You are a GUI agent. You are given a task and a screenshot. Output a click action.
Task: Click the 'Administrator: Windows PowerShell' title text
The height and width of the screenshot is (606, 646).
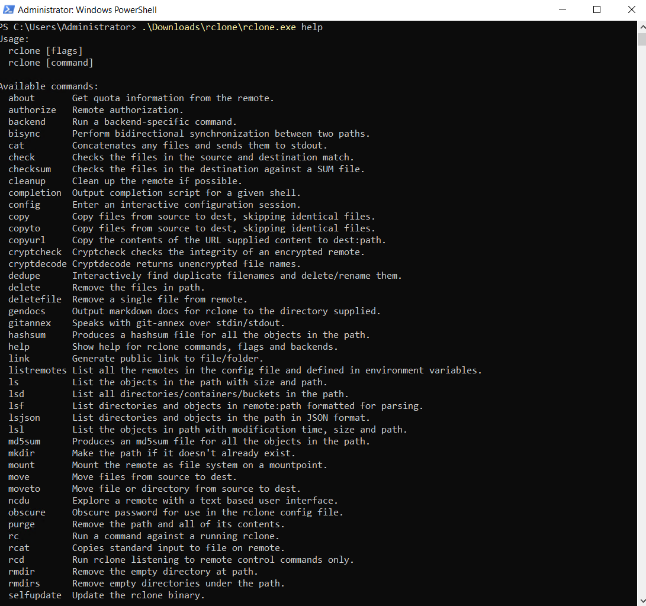click(x=87, y=10)
